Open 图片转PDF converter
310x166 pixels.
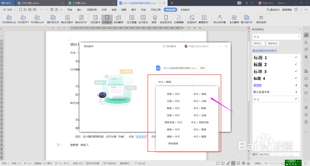click(x=247, y=20)
